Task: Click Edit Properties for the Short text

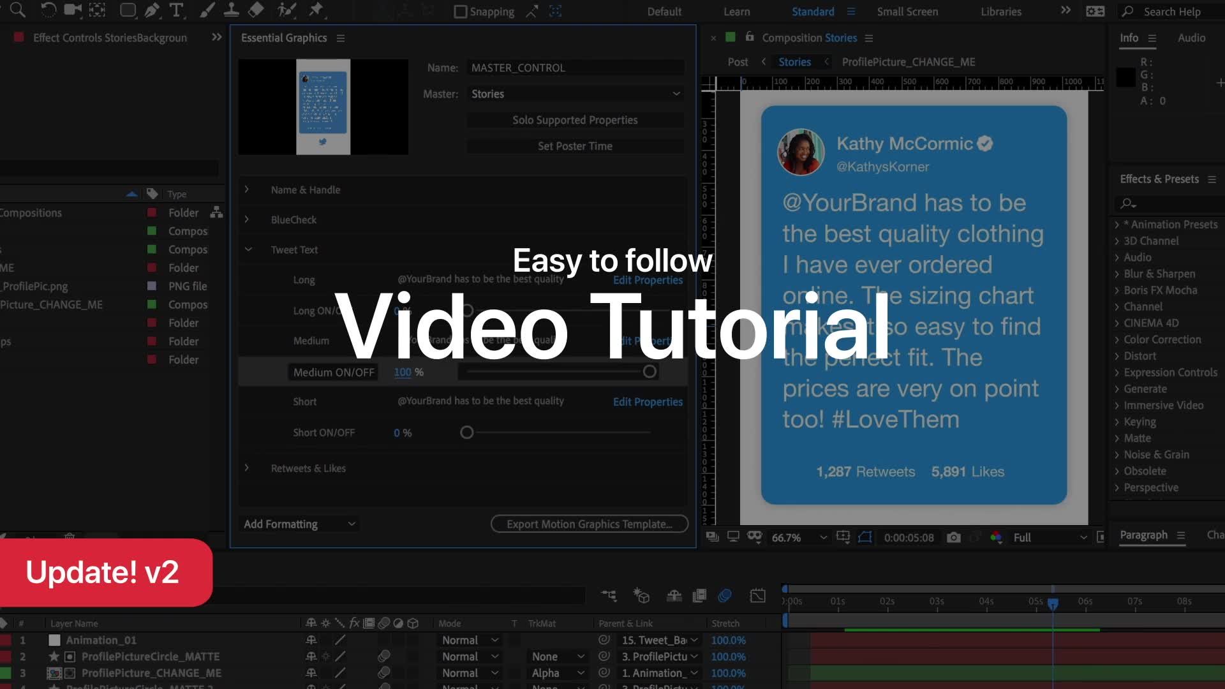Action: 648,401
